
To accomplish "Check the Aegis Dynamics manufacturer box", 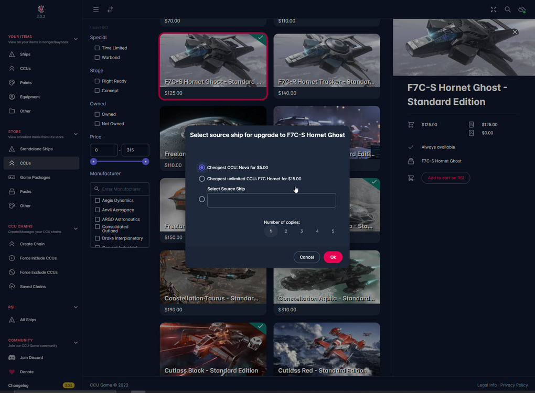I will pyautogui.click(x=97, y=200).
